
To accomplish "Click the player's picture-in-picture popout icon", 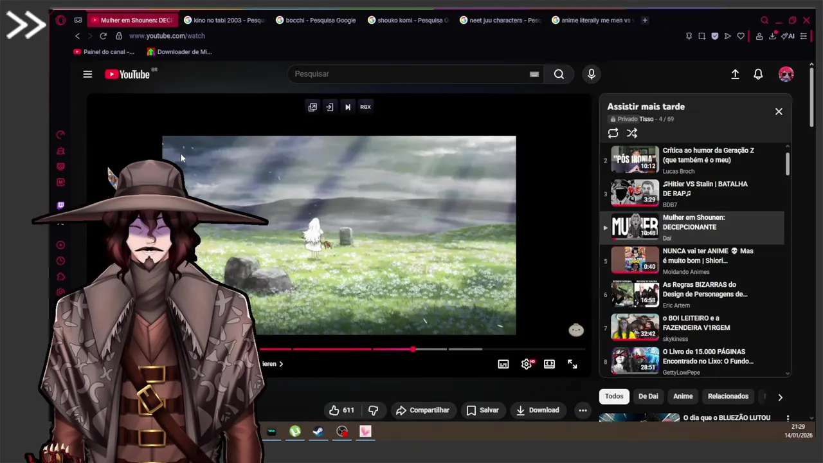I will [312, 107].
